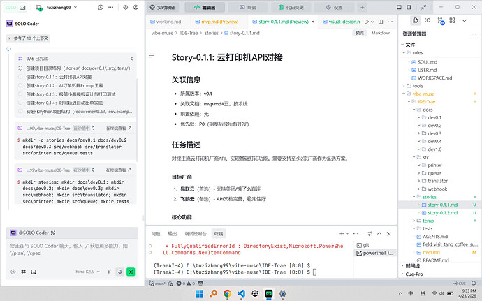482x301 pixels.
Task: Toggle the 创建story-0.1.1 task circle
Action: pyautogui.click(x=20, y=77)
